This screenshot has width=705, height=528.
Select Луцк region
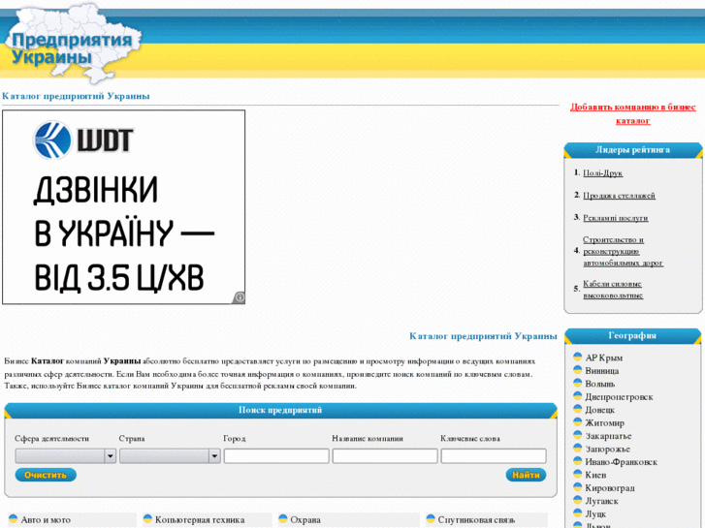click(x=595, y=514)
